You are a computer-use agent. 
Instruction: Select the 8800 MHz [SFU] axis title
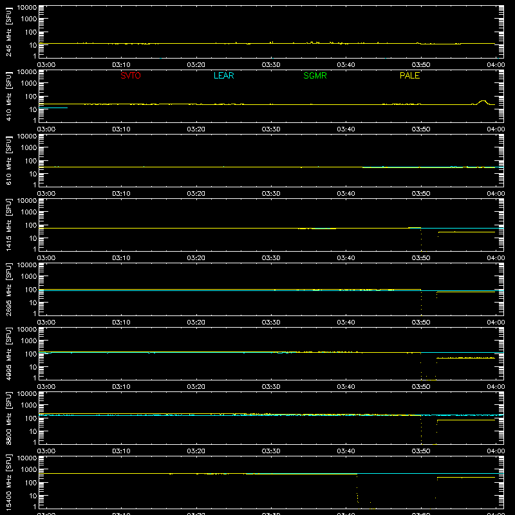click(x=8, y=418)
